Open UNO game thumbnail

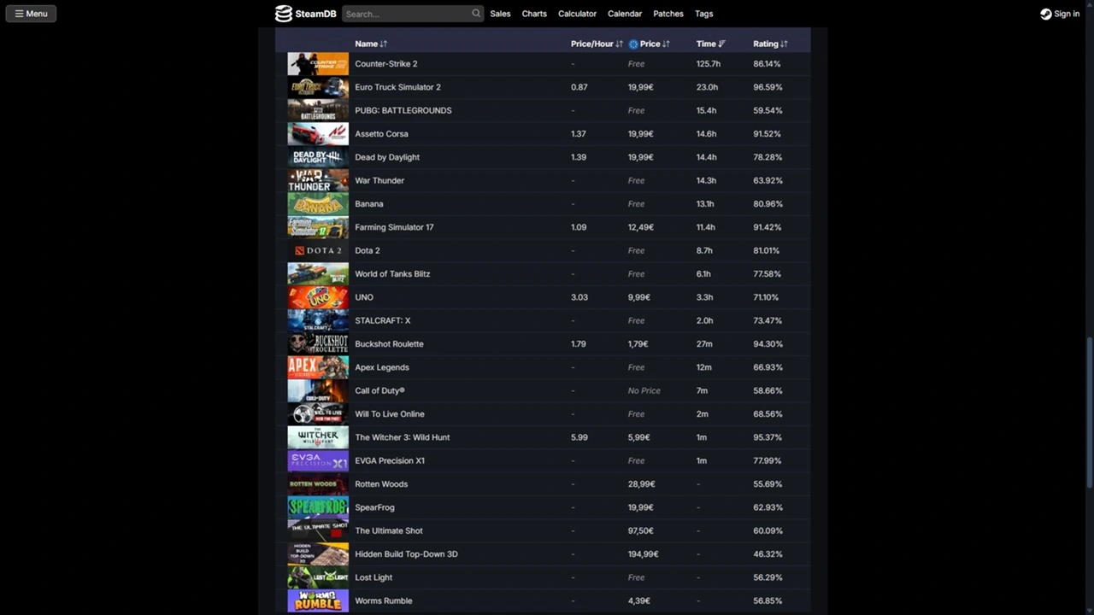click(318, 297)
